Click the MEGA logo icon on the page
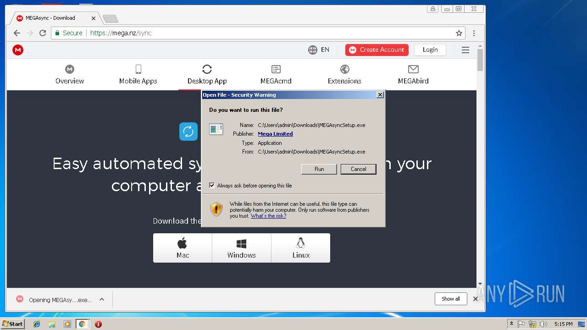587x330 pixels. coord(18,50)
